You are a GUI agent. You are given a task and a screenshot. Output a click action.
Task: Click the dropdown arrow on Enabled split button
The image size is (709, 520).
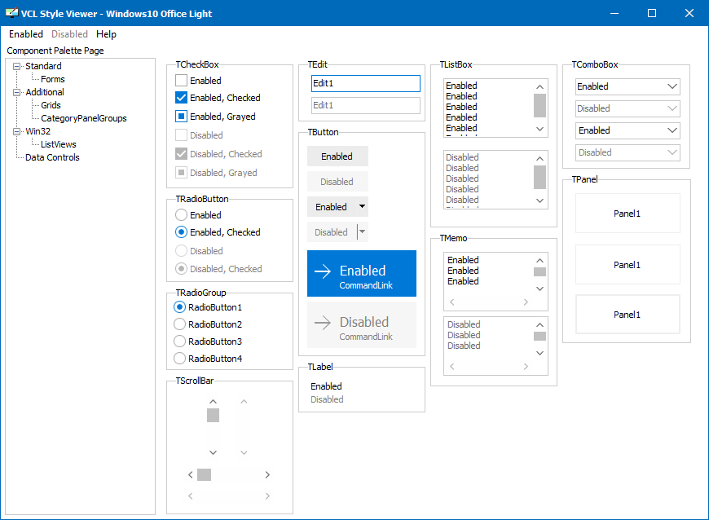pos(362,207)
